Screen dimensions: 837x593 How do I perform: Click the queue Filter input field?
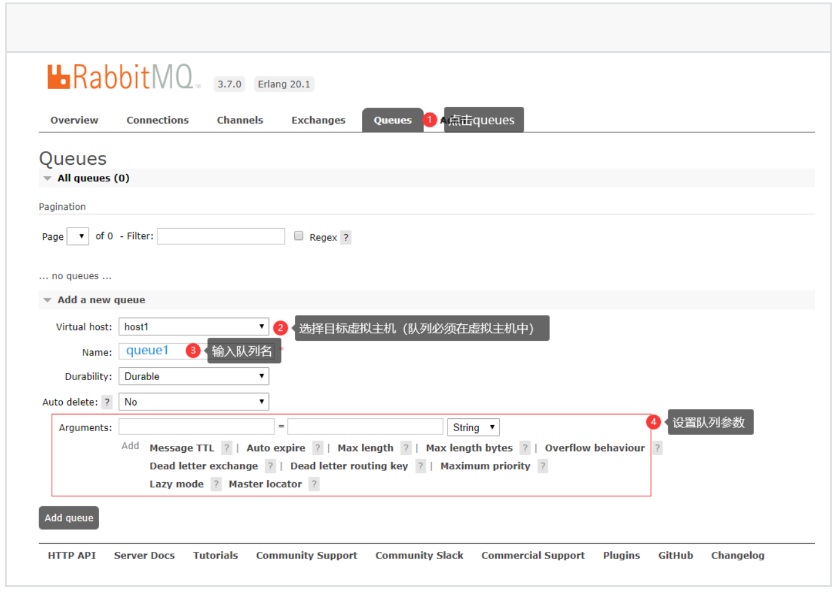(221, 236)
